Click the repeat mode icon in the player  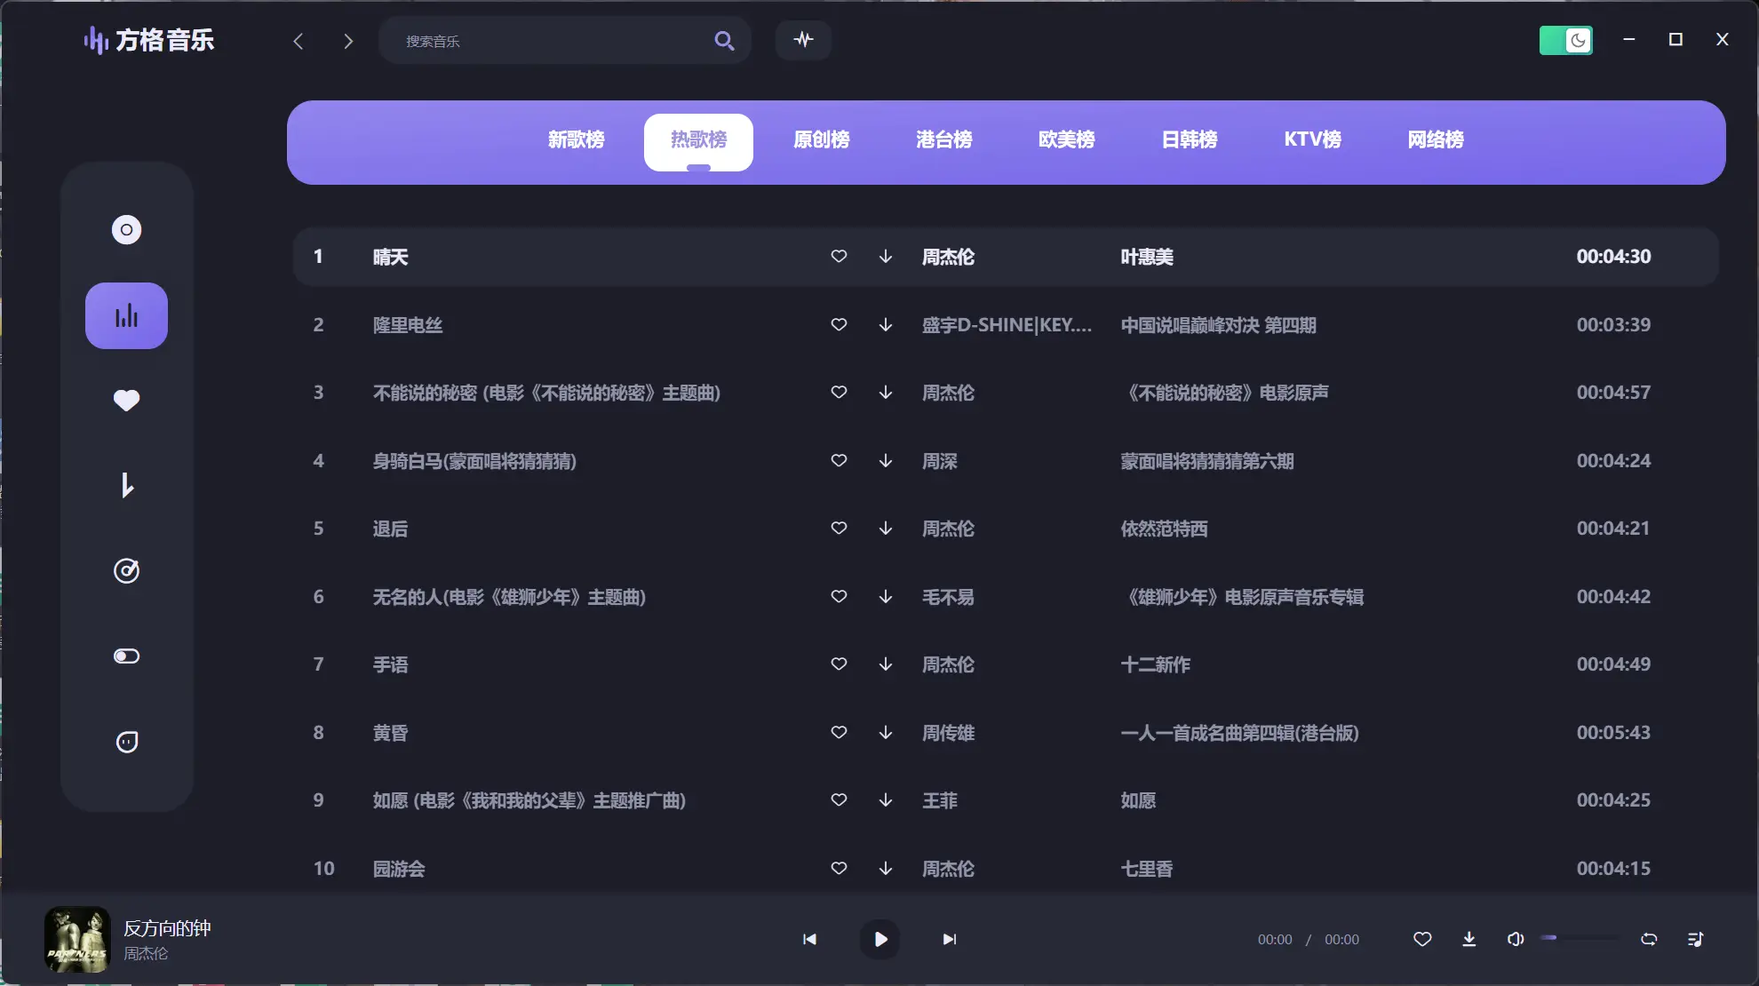[x=1648, y=939]
